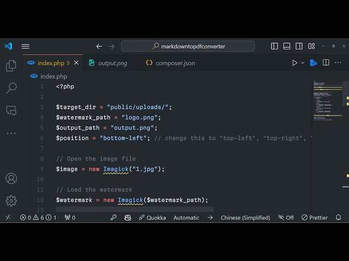
Task: Click the split editor right icon
Action: coord(326,63)
